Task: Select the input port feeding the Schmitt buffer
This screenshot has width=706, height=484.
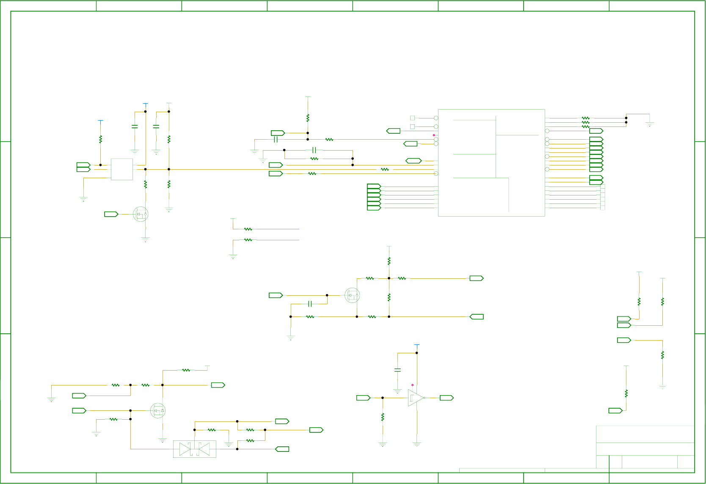Action: (x=364, y=398)
